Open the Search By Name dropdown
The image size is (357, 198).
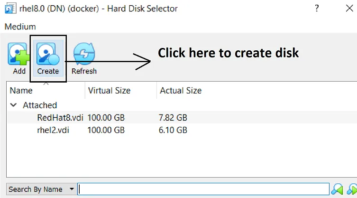(41, 189)
